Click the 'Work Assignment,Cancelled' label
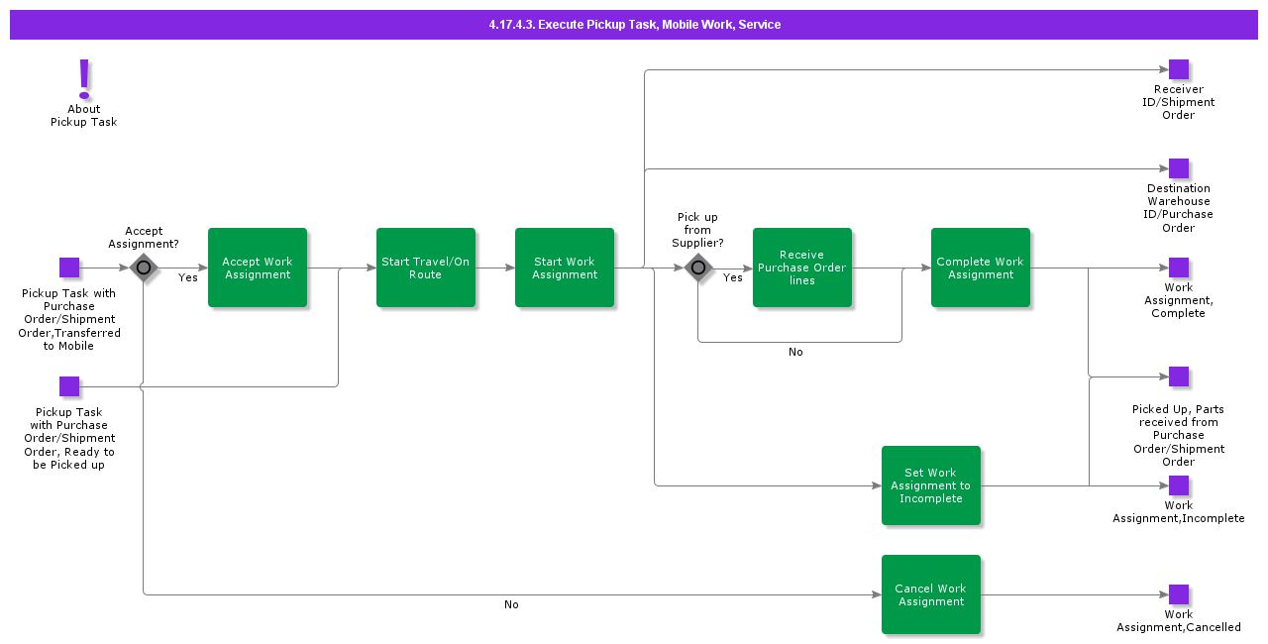The image size is (1268, 644). pyautogui.click(x=1179, y=621)
